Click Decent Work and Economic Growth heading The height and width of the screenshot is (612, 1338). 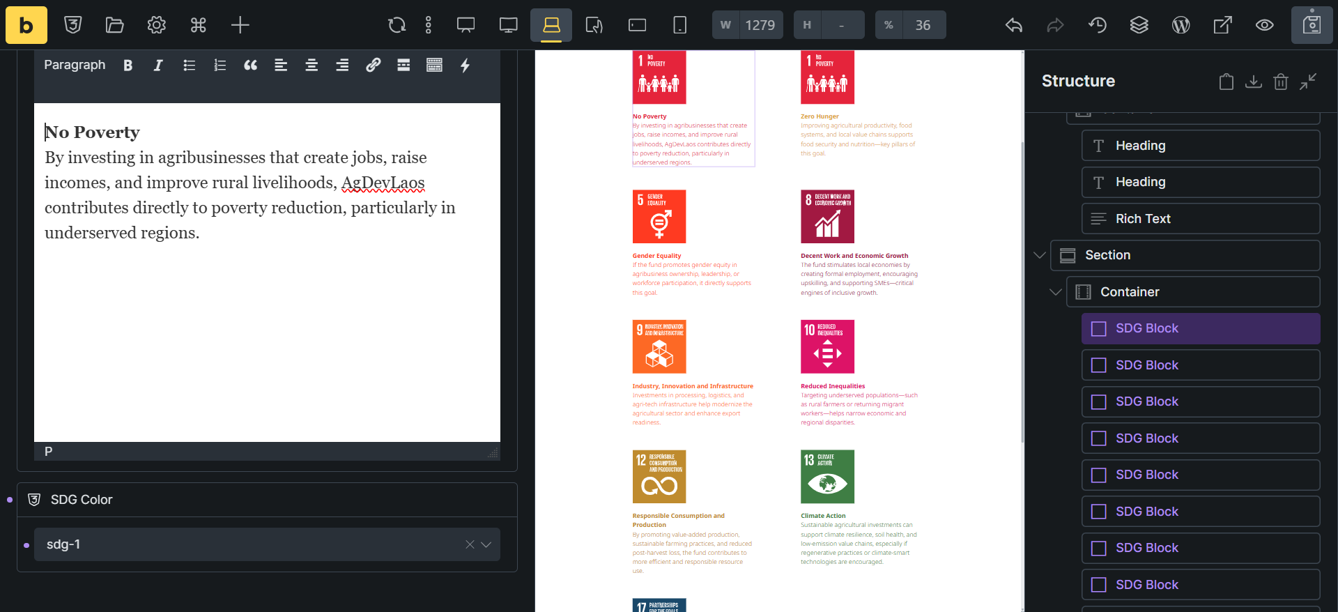(x=854, y=256)
